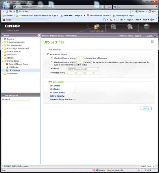
Task: Expand the Network Services folder
Action: pyautogui.click(x=2, y=52)
